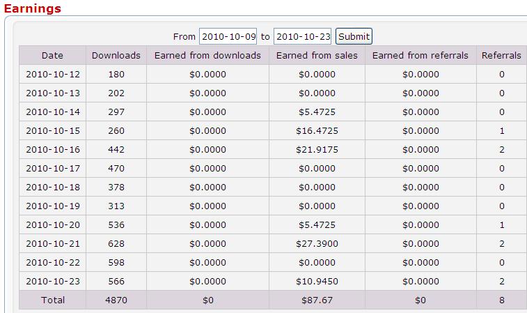Viewport: 527px width, 313px height.
Task: Click the $21.9175 sales amount
Action: (x=317, y=150)
